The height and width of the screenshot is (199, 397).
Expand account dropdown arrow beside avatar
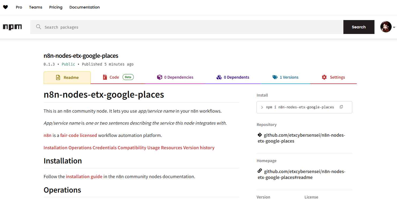394,27
